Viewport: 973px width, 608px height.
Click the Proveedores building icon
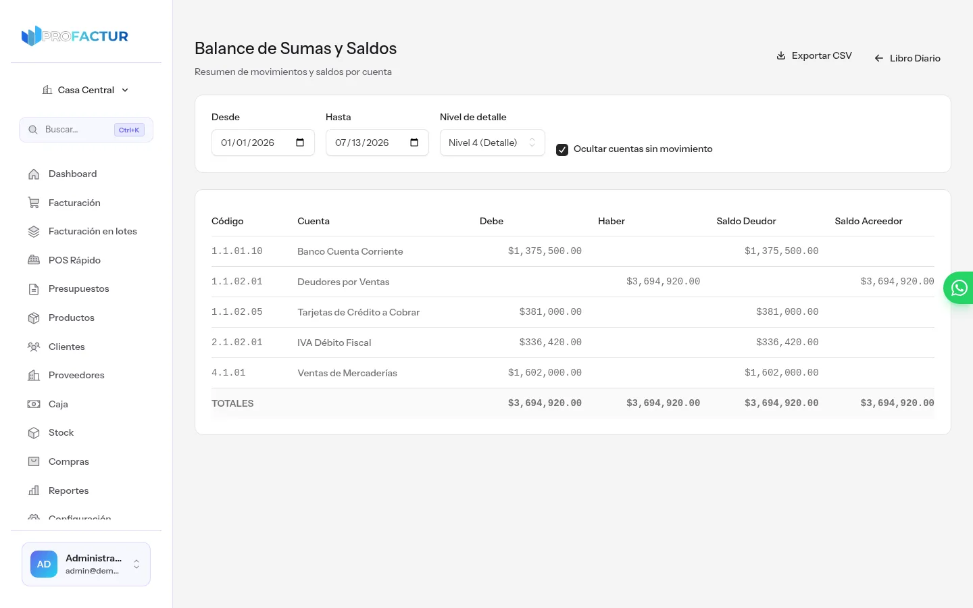click(x=34, y=376)
